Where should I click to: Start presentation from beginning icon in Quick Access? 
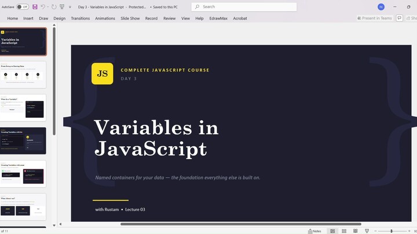click(62, 7)
